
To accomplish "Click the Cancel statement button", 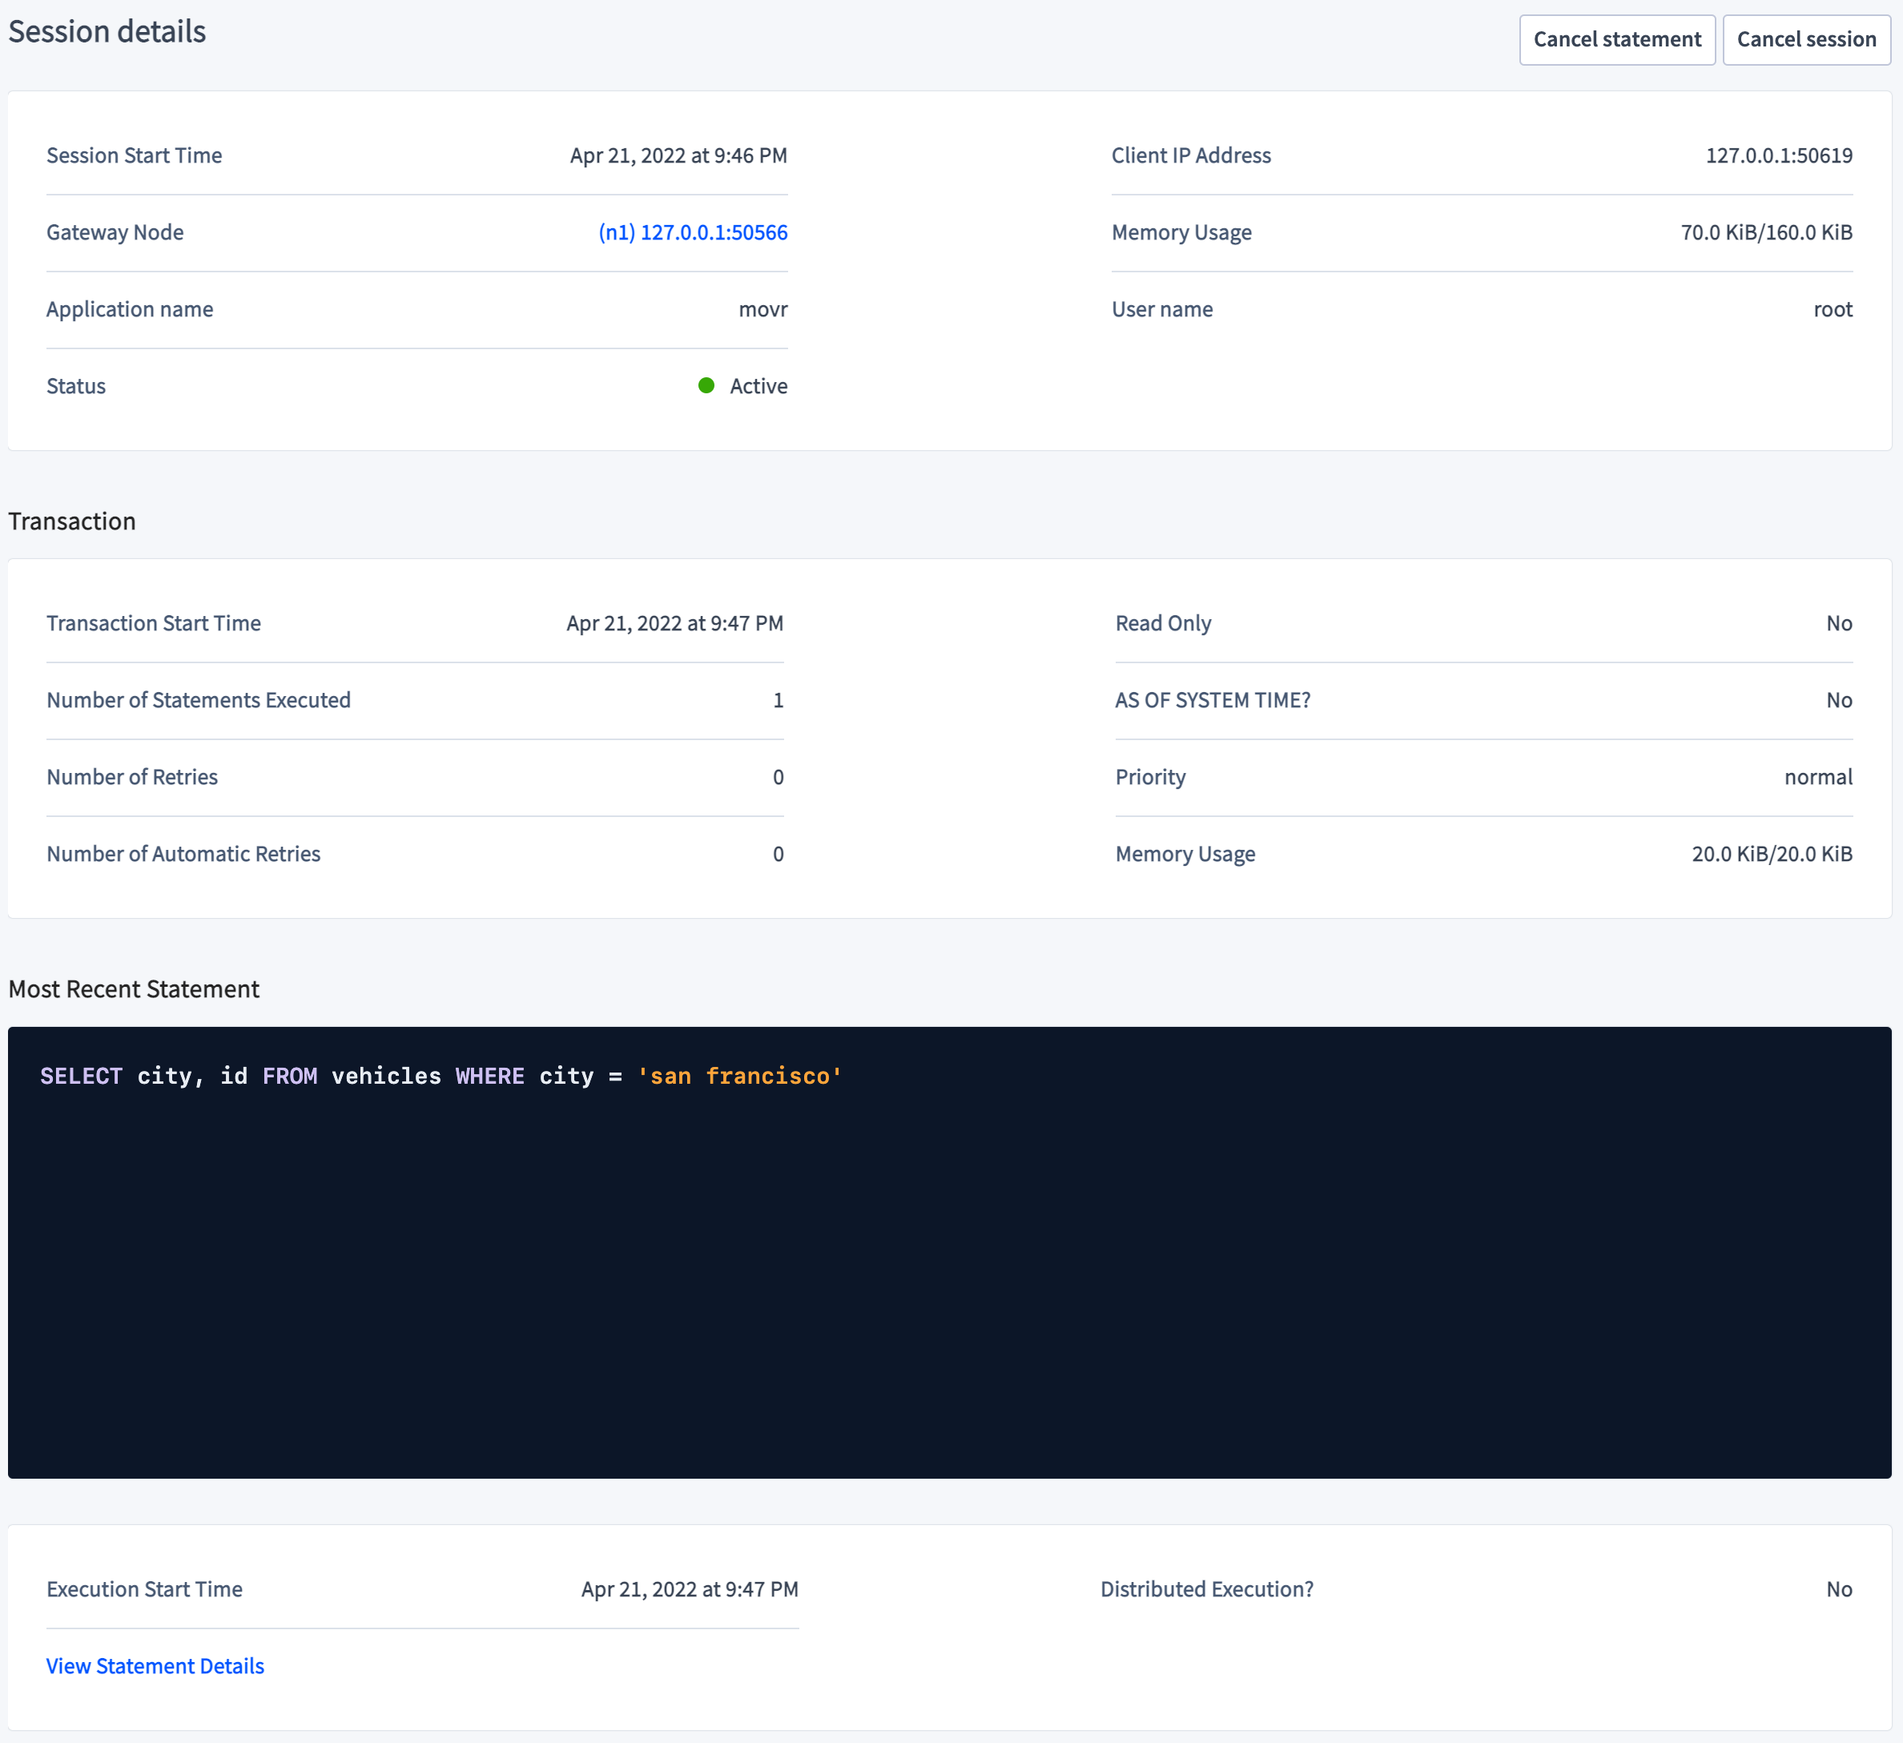I will pyautogui.click(x=1617, y=38).
